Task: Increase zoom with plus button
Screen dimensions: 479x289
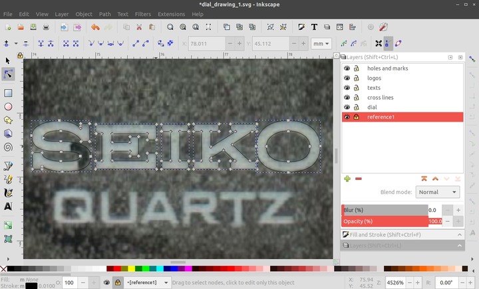Action: pos(418,282)
